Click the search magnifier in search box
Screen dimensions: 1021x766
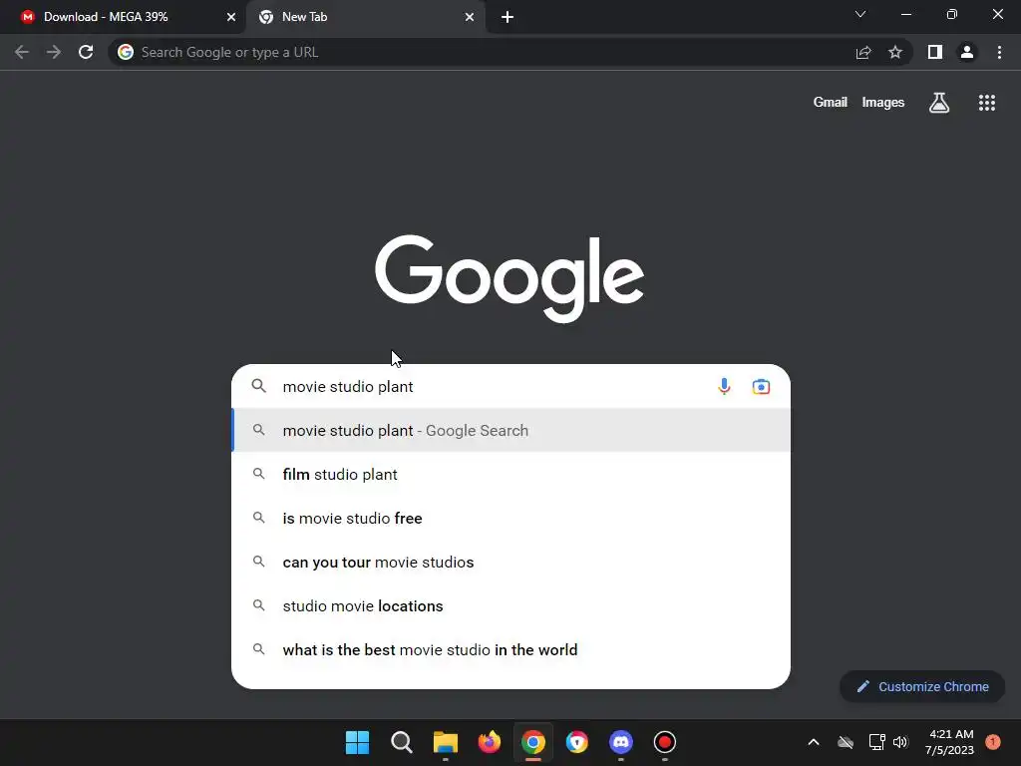click(x=258, y=386)
